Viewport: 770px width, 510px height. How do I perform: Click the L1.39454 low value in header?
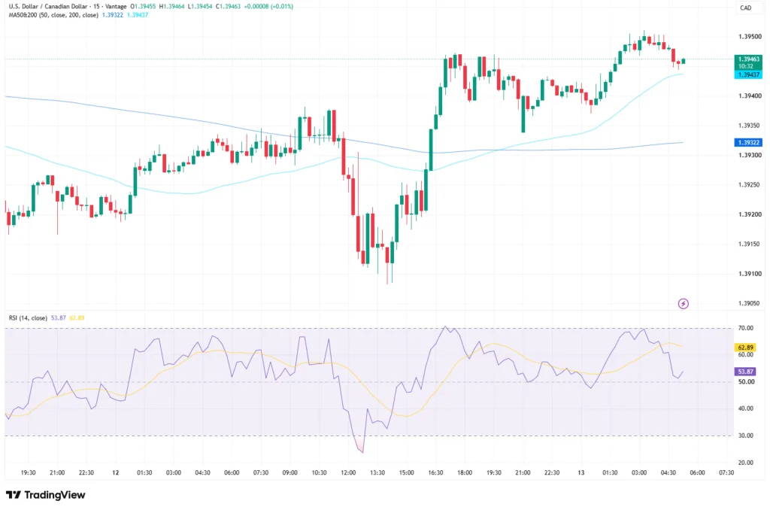pyautogui.click(x=200, y=6)
